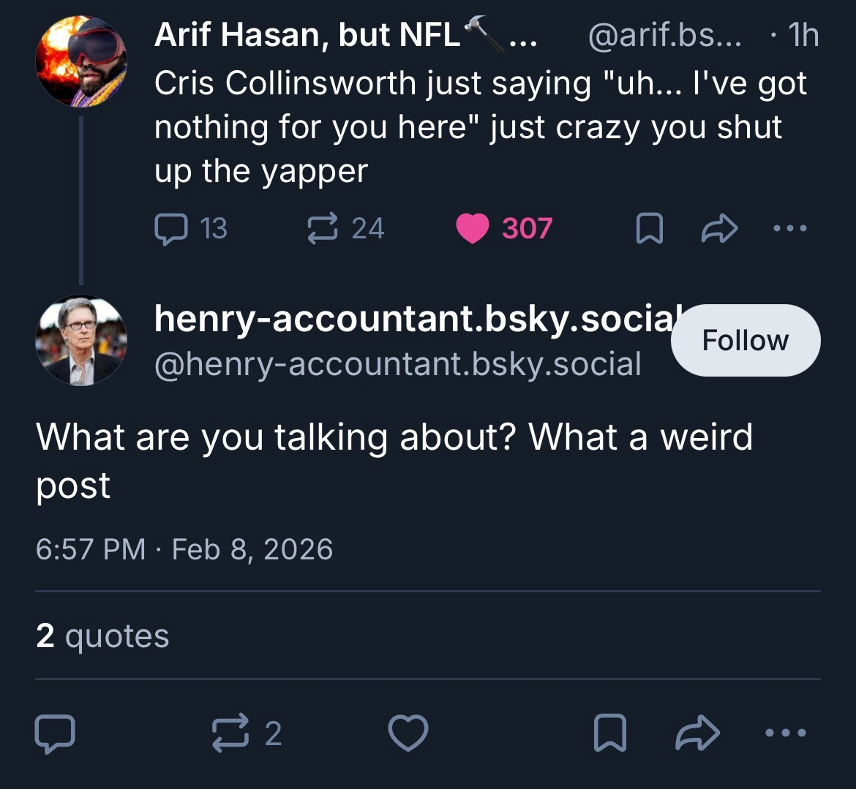View the 2 quotes list
856x789 pixels.
click(102, 635)
